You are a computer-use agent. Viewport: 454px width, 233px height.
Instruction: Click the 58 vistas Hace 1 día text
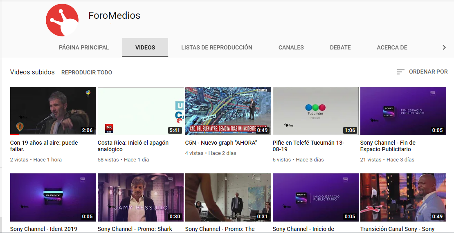(x=124, y=159)
